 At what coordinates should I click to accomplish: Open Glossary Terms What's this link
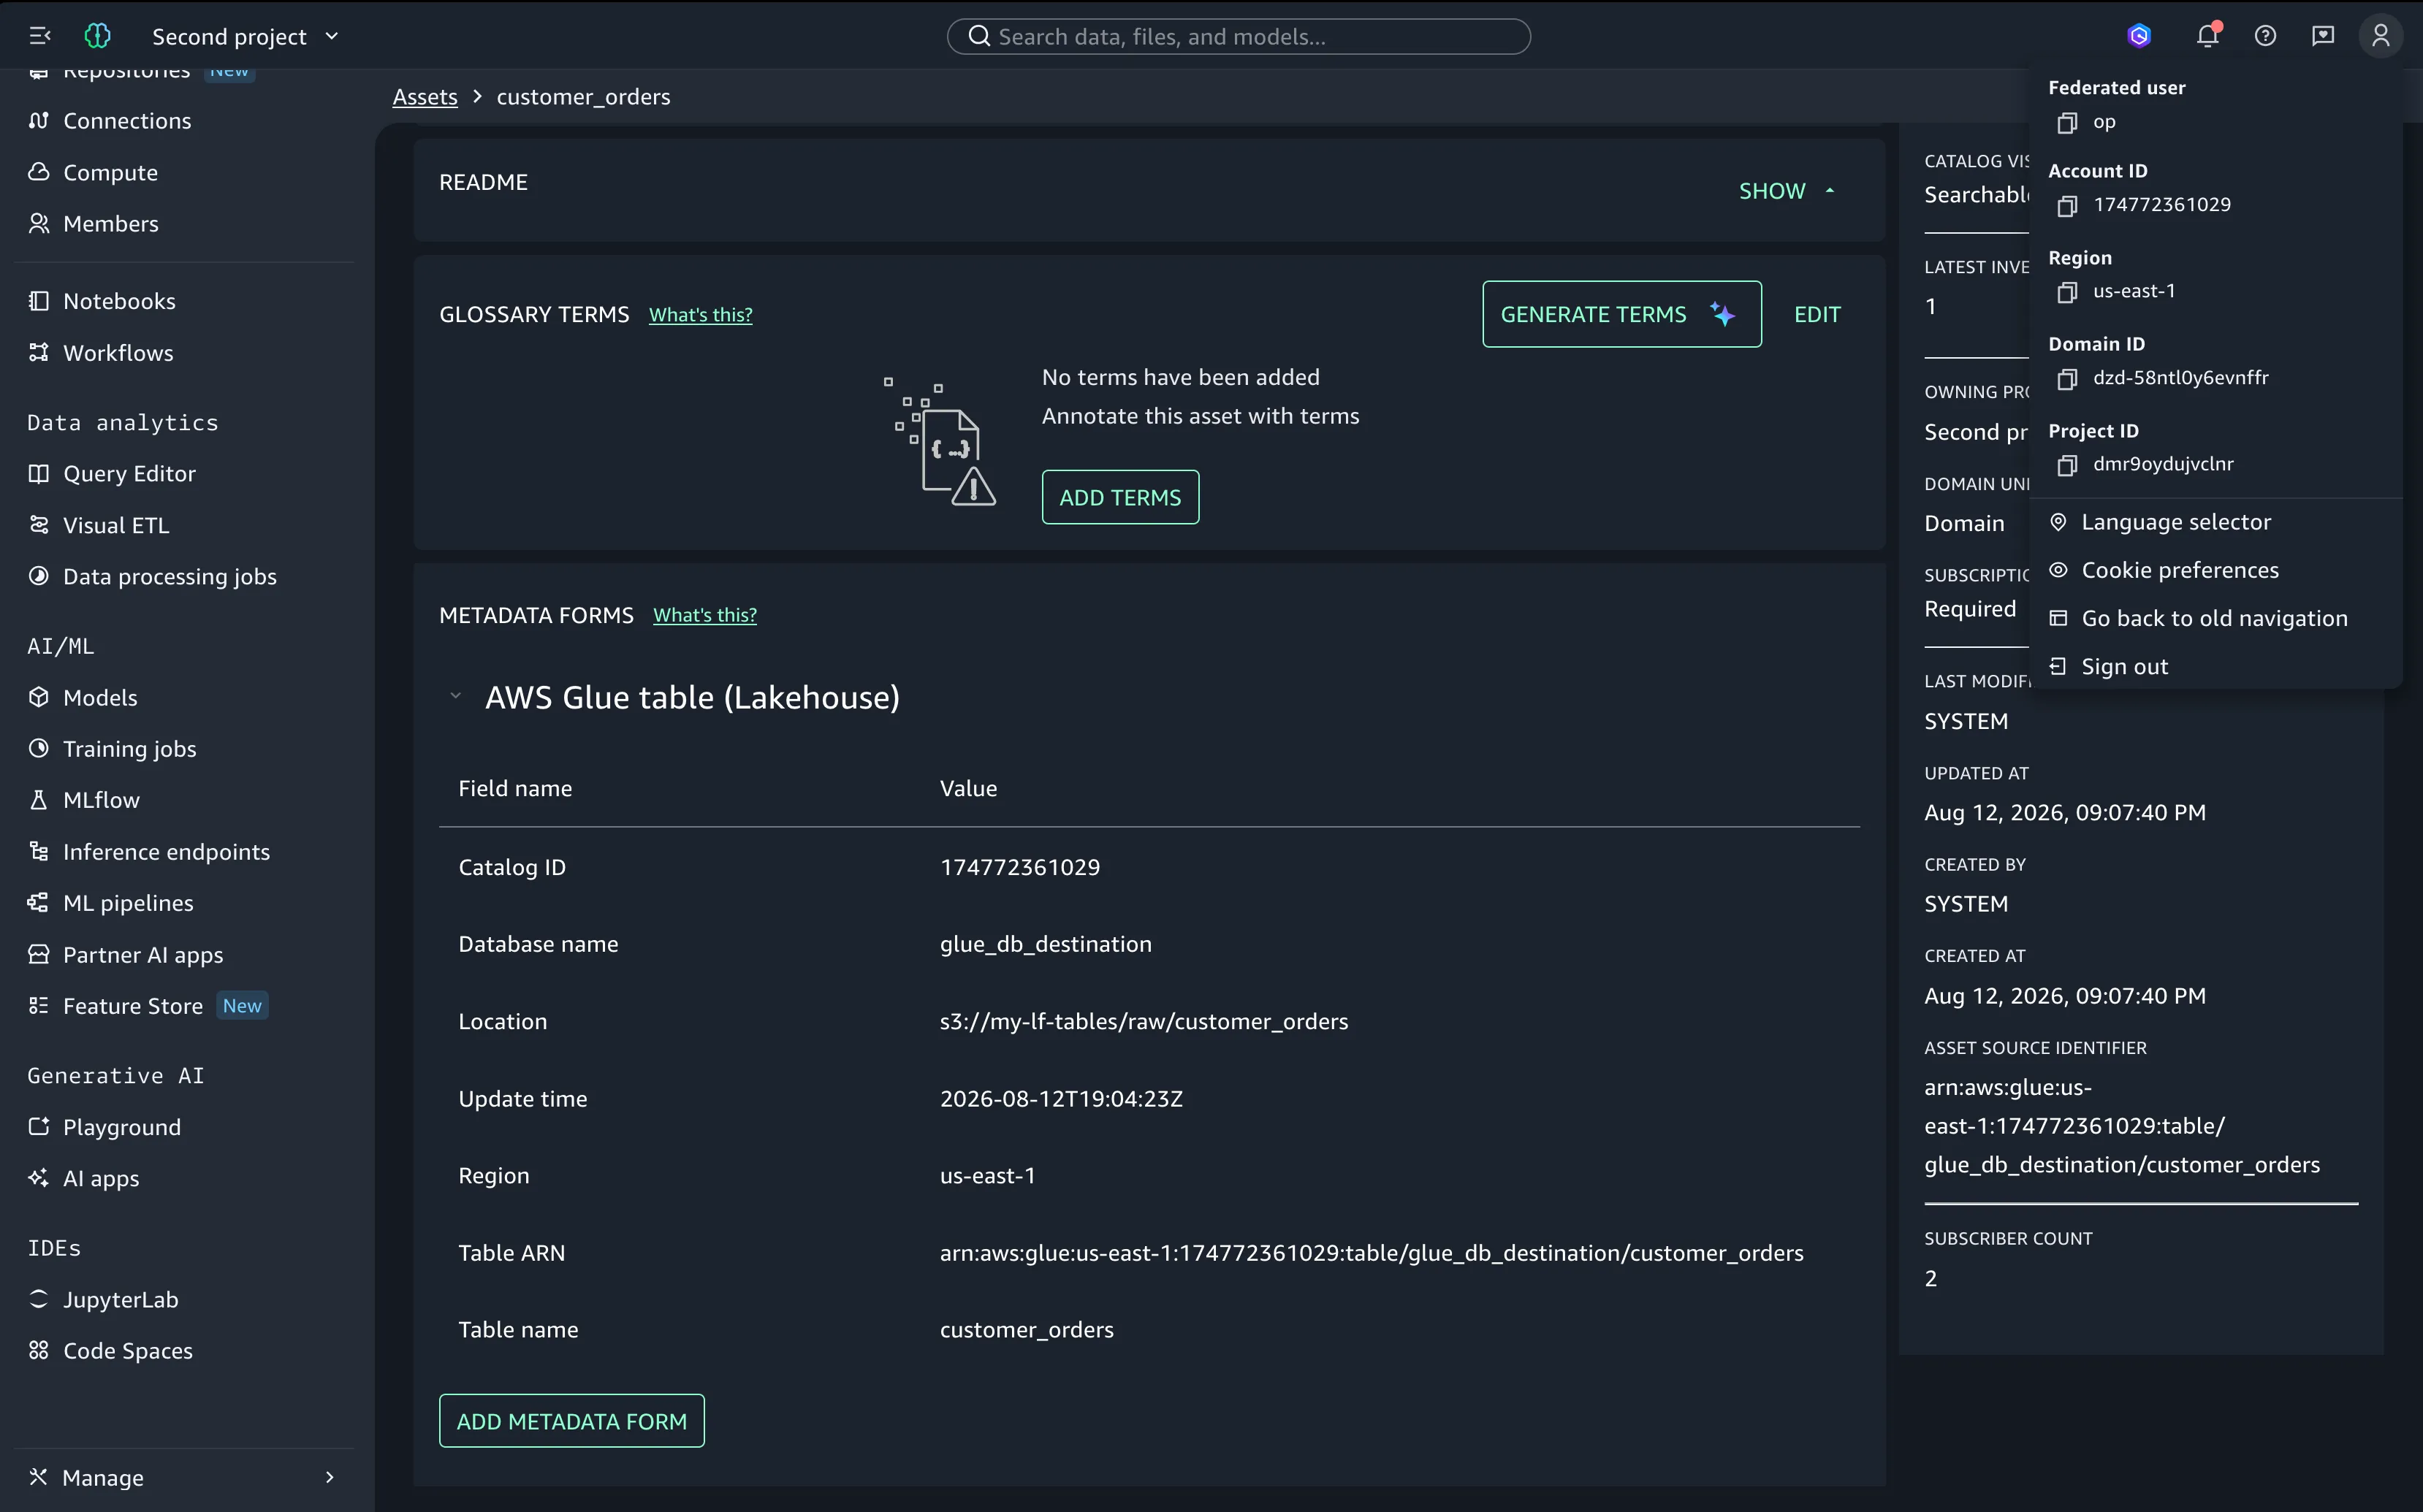click(x=700, y=315)
